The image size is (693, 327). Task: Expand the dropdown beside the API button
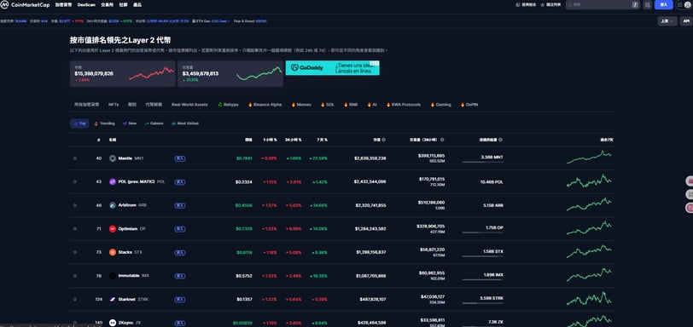[667, 20]
